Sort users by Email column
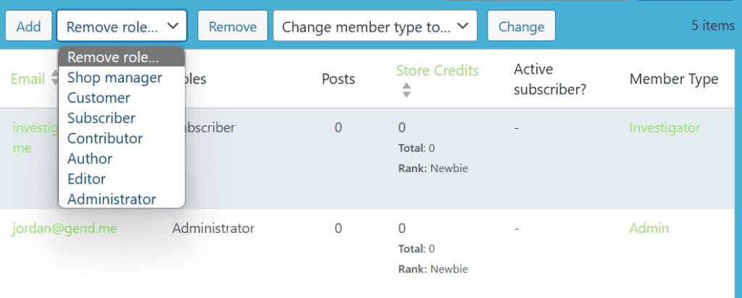Image resolution: width=742 pixels, height=298 pixels. coord(28,79)
